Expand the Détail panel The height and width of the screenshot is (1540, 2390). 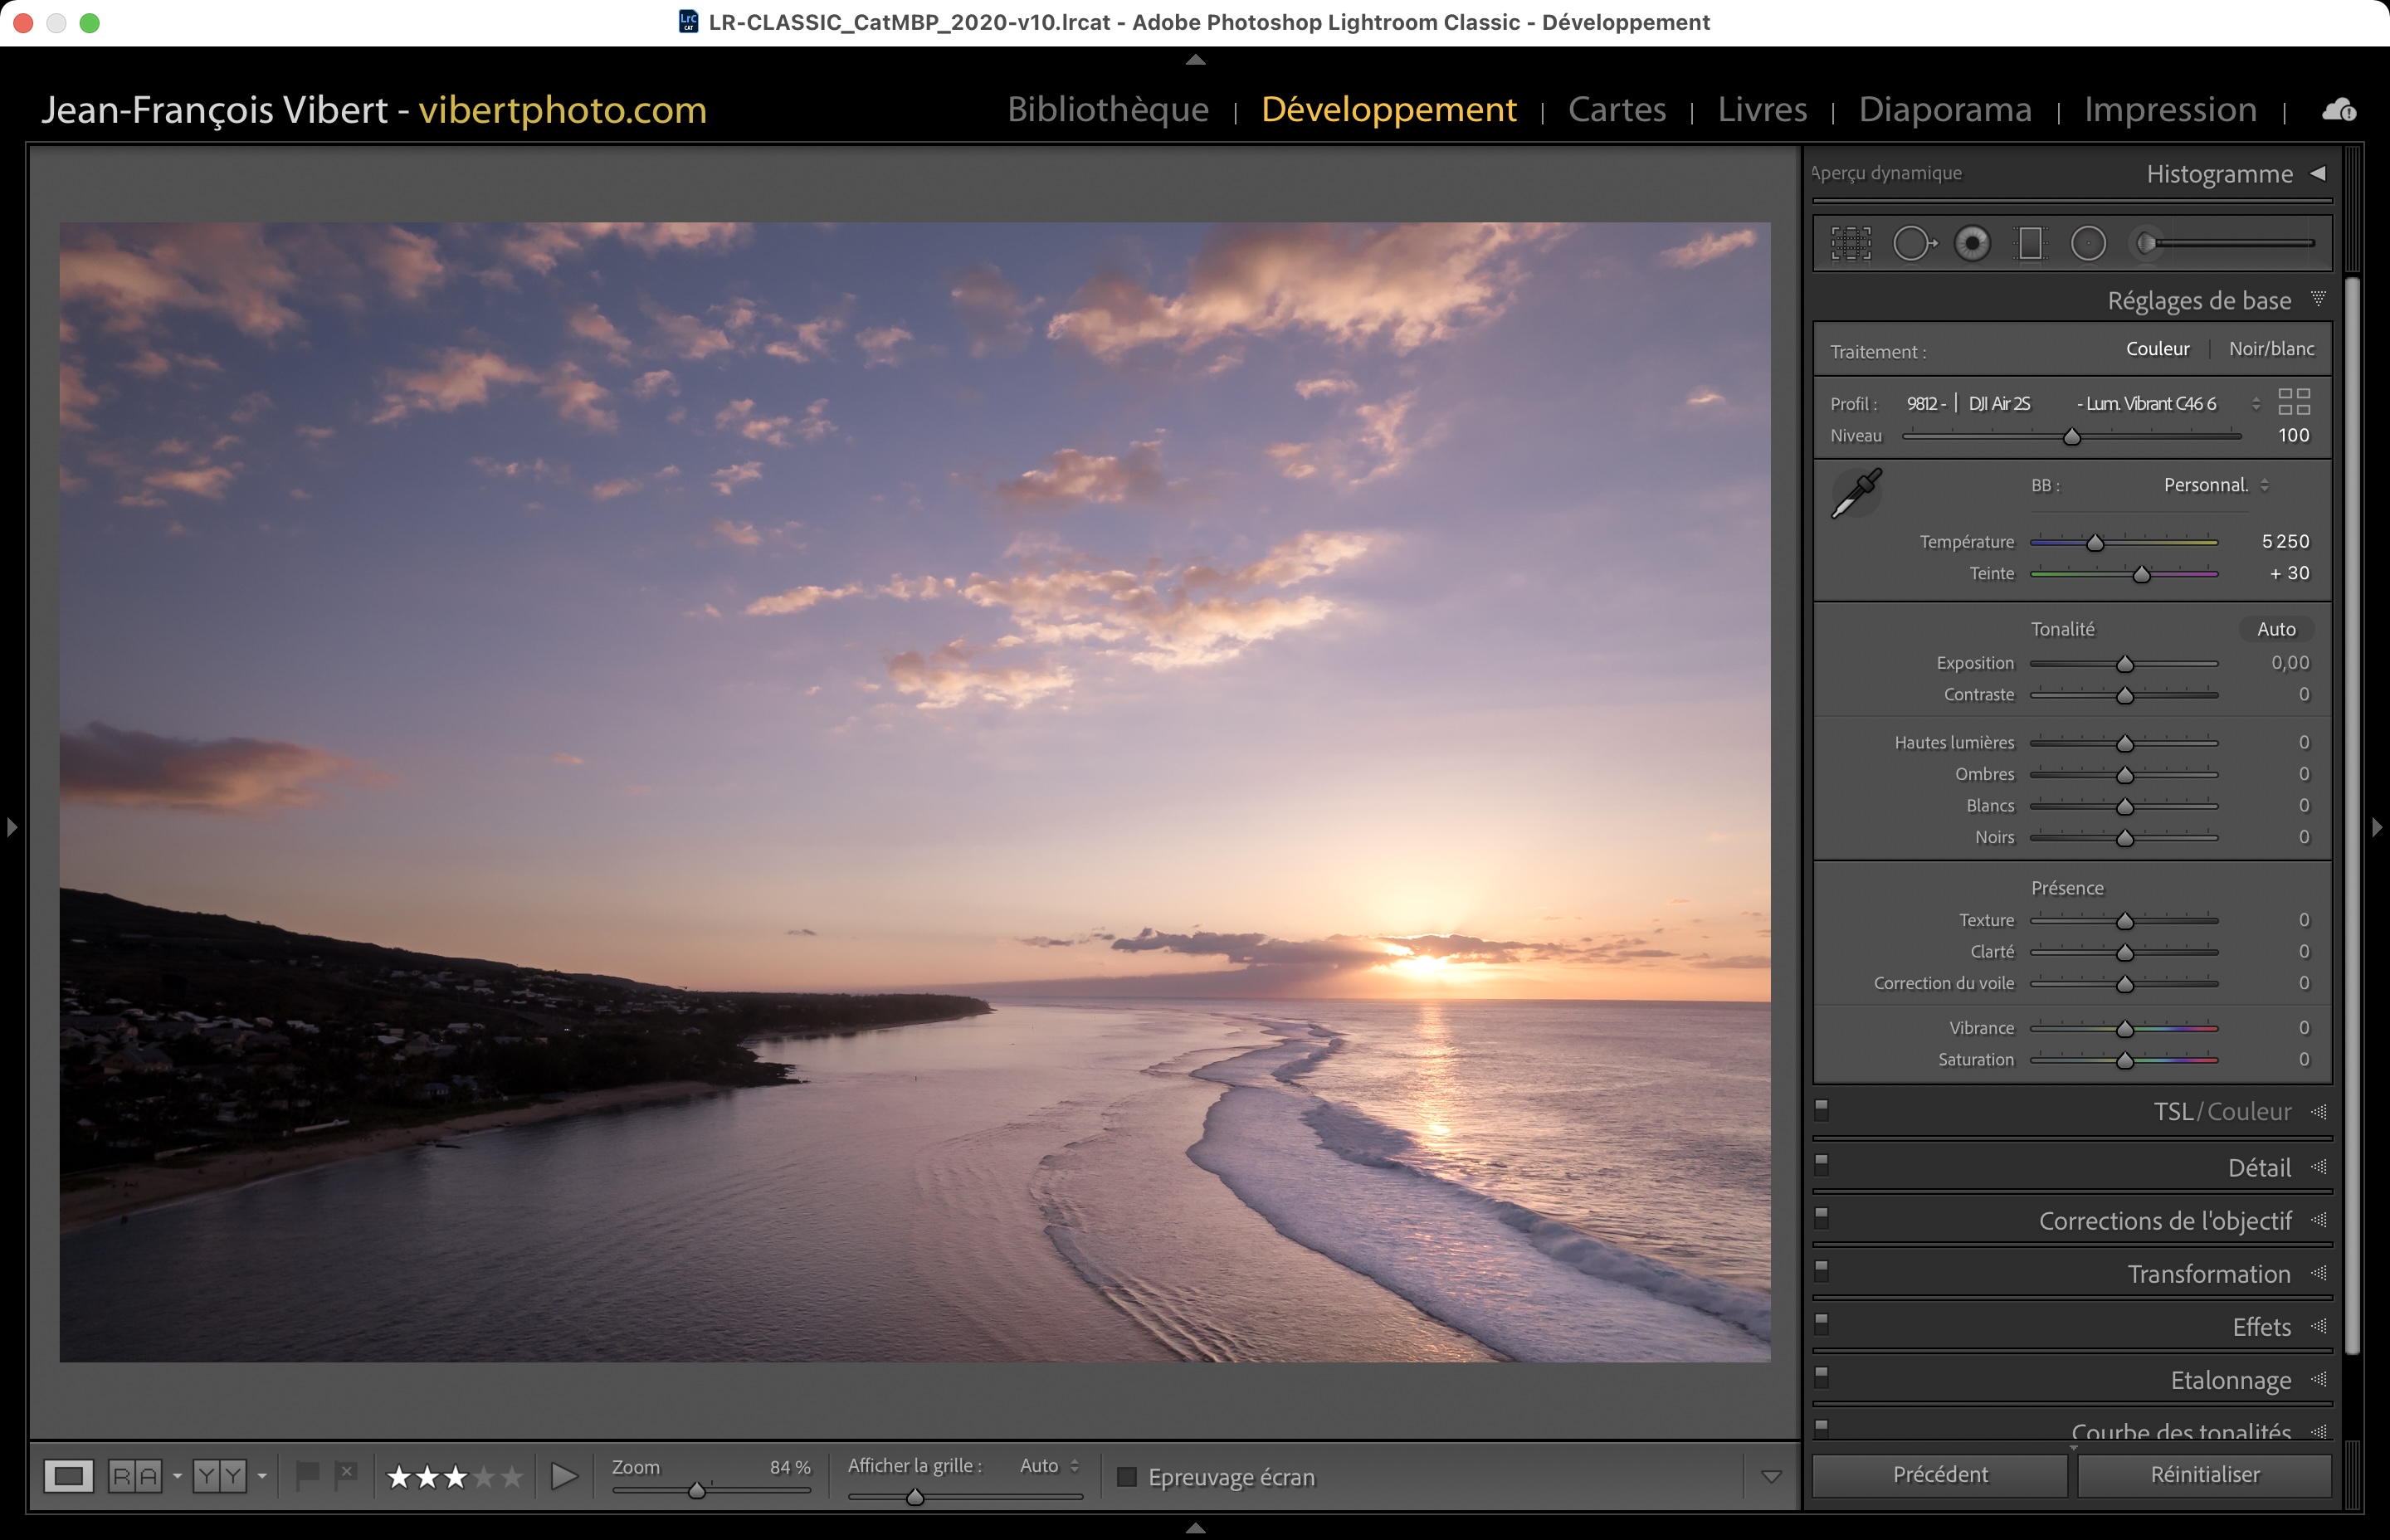tap(2259, 1168)
